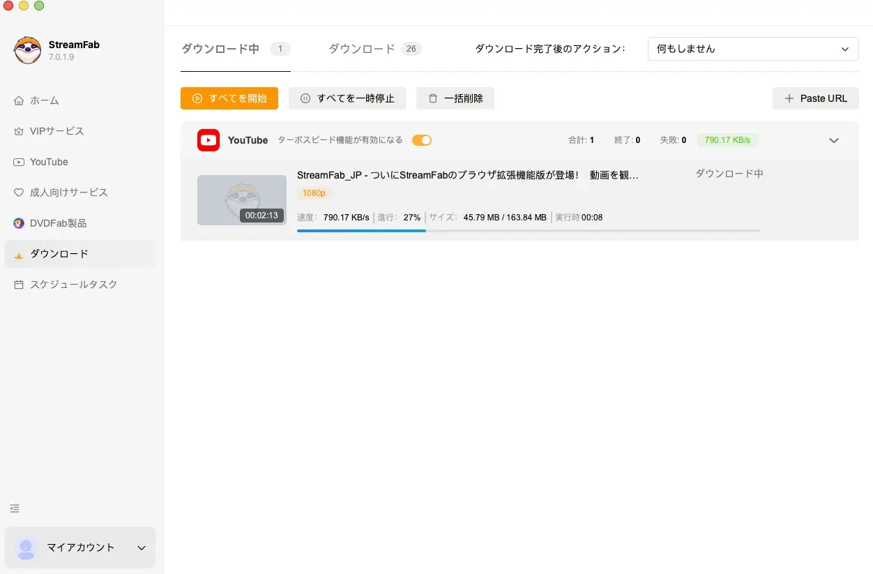Click the schedule task calendar icon

(19, 285)
